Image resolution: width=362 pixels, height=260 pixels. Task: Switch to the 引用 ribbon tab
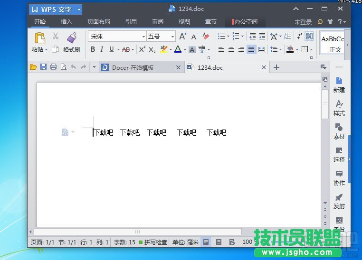pos(131,22)
